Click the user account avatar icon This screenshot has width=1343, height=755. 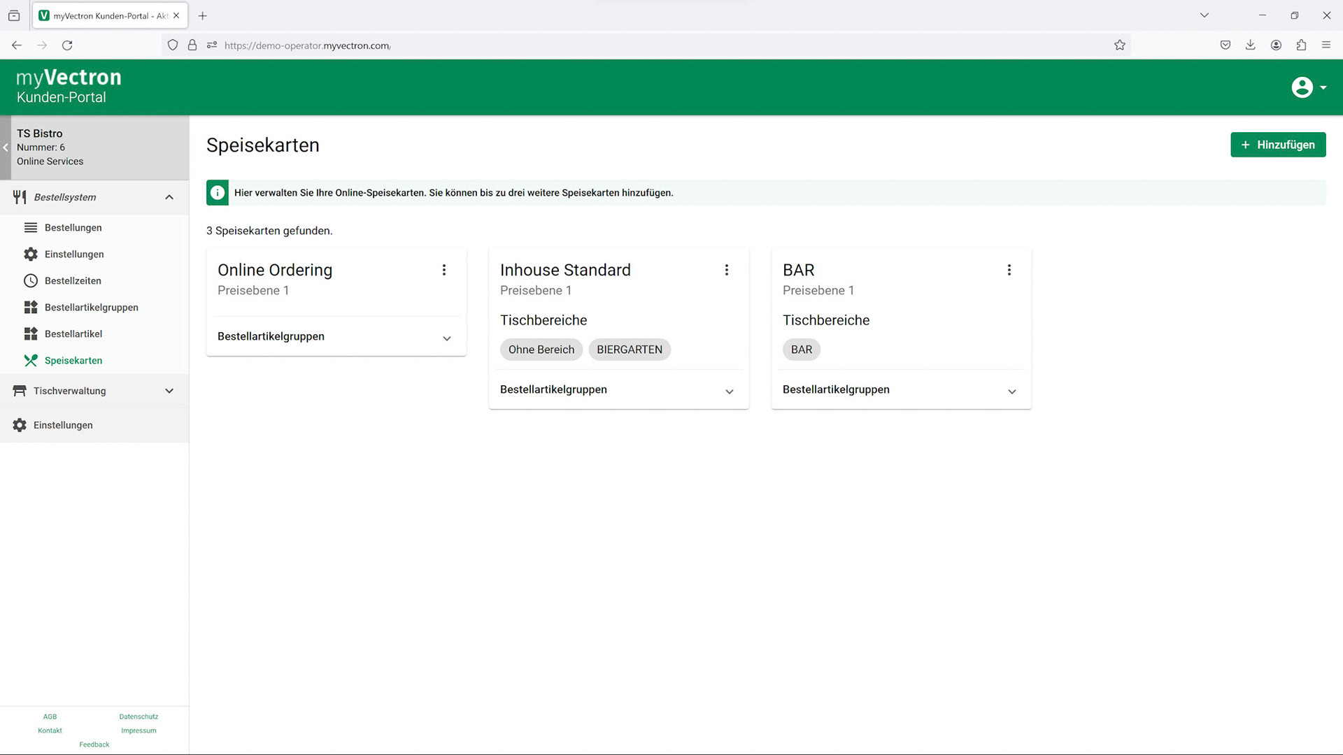(1302, 87)
